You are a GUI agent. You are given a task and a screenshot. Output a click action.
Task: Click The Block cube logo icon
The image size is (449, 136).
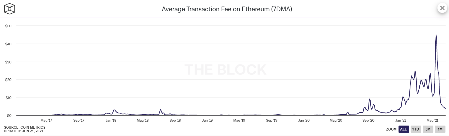coord(10,9)
